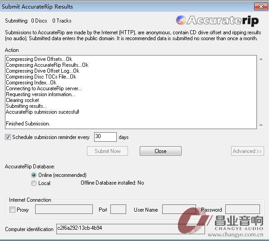Click the AccurateRip disc logo icon

tap(181, 20)
